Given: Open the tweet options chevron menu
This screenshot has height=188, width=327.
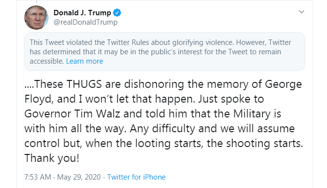Looking at the screenshot, I should pos(301,12).
